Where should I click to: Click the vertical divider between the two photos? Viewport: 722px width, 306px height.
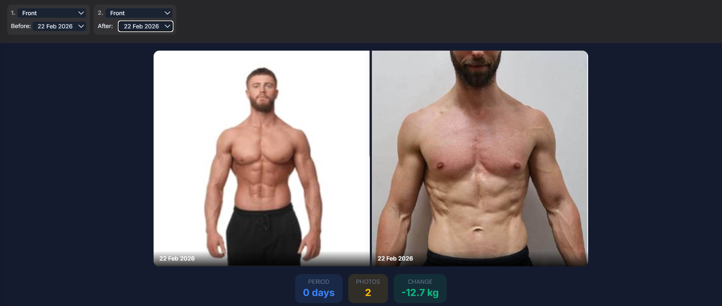click(x=371, y=158)
